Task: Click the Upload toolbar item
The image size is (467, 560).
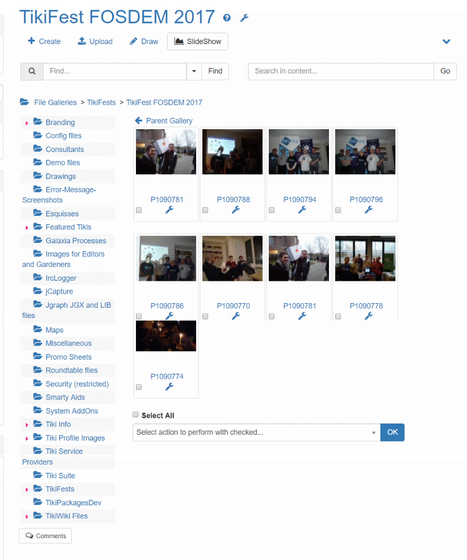Action: coord(95,42)
